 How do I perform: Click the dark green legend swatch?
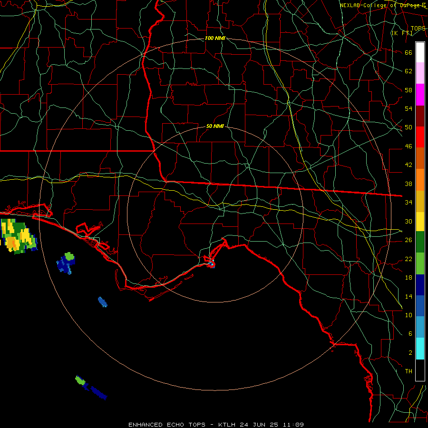tap(420, 242)
